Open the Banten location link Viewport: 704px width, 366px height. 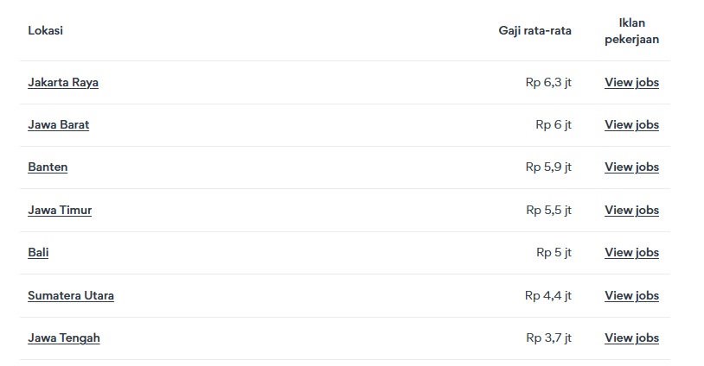(x=48, y=167)
